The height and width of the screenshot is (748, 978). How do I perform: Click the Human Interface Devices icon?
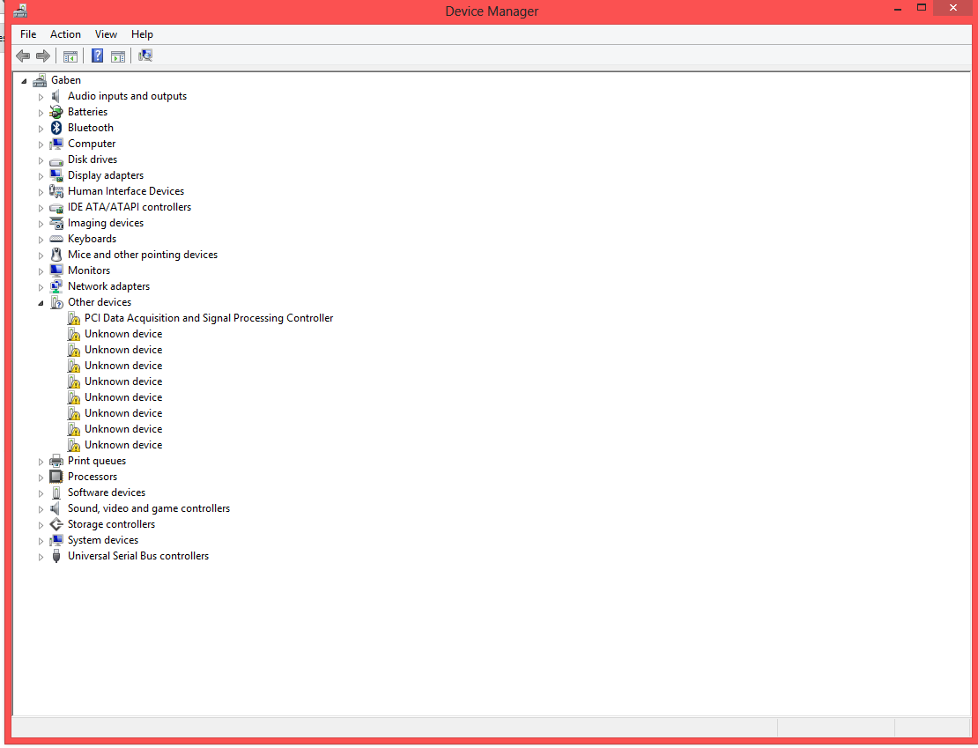pyautogui.click(x=56, y=191)
